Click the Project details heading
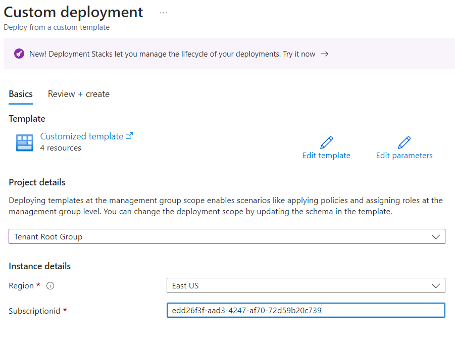This screenshot has height=347, width=455. (37, 182)
